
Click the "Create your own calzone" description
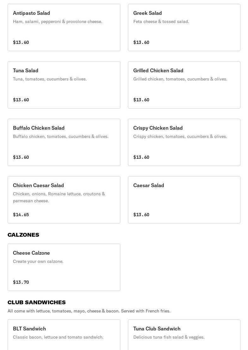(x=38, y=261)
